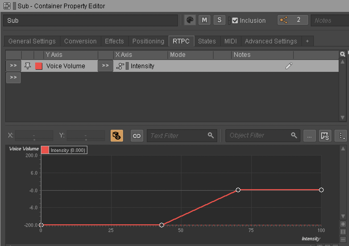Toggle Solo on the Sub container
Image resolution: width=349 pixels, height=246 pixels.
point(219,20)
